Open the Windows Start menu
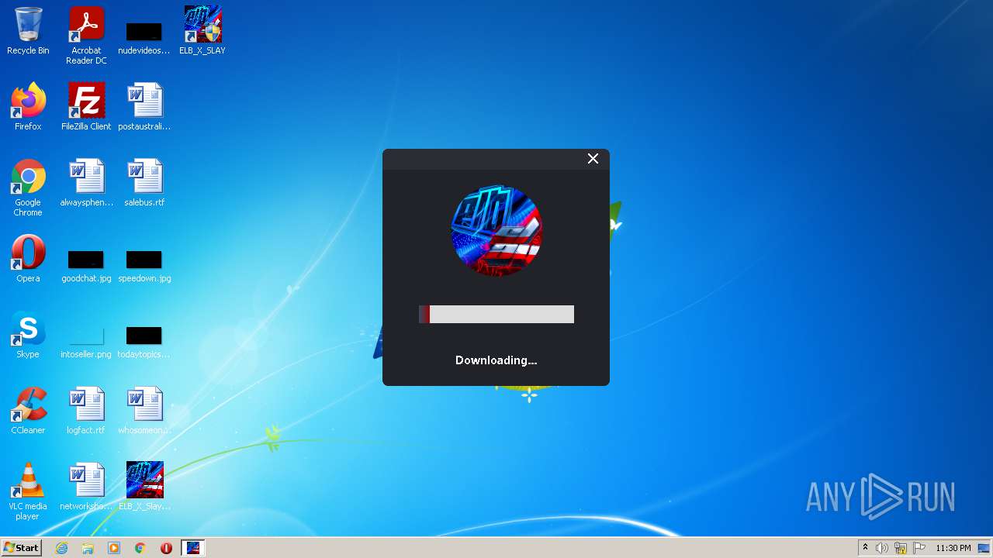The width and height of the screenshot is (993, 558). (x=21, y=548)
